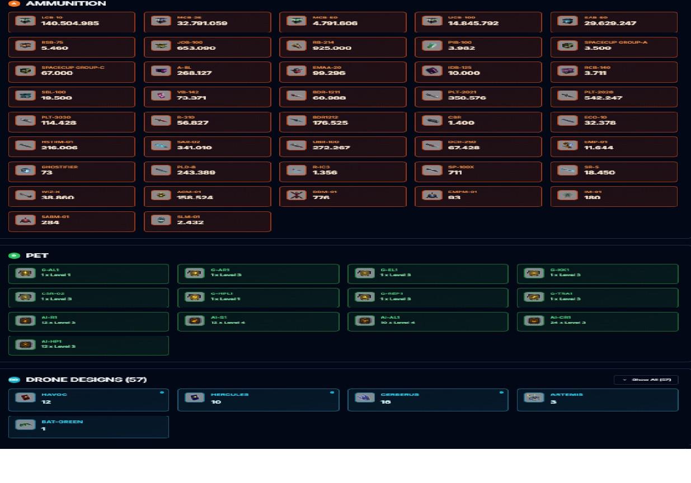Click the blue dot on Hercules card
Image resolution: width=691 pixels, height=483 pixels.
[x=332, y=392]
